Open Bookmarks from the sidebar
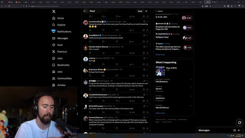 [61, 65]
